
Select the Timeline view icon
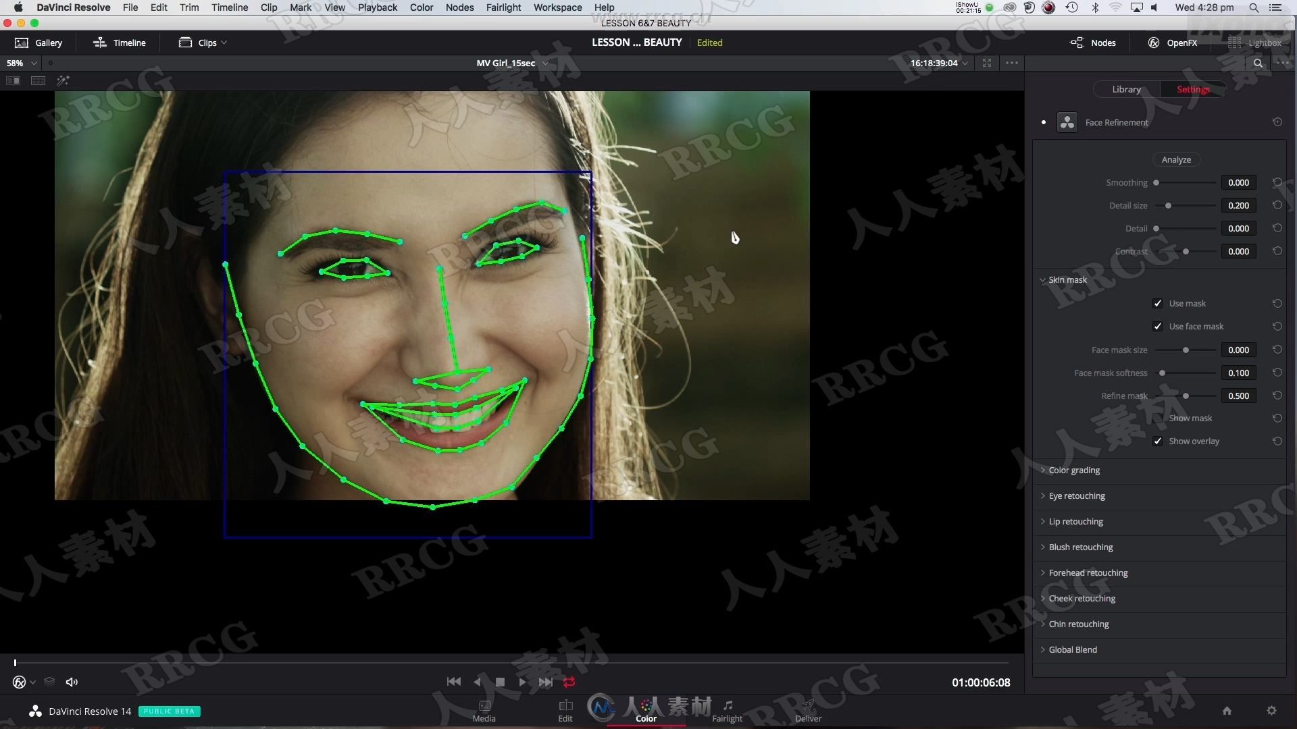[99, 42]
